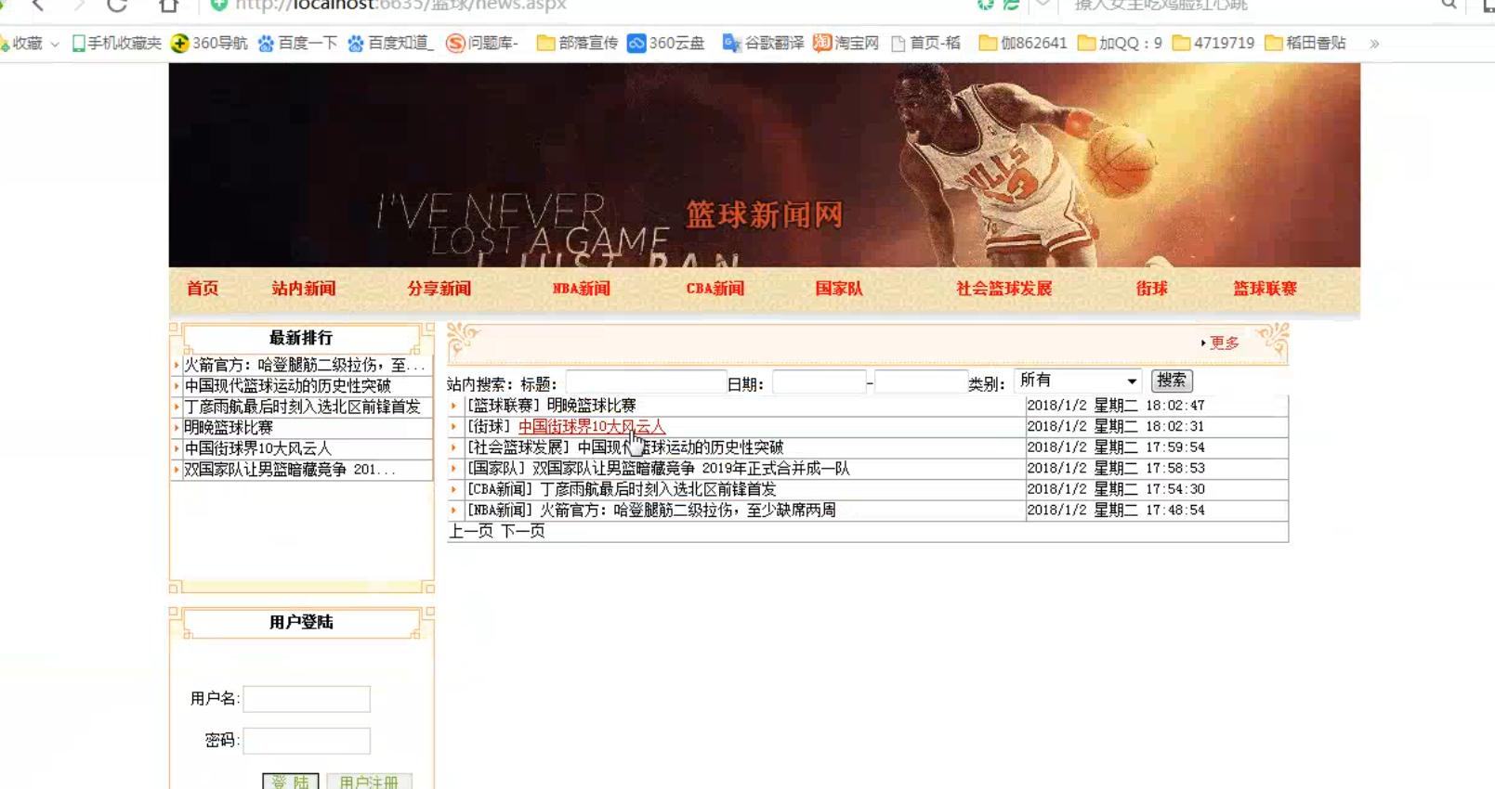Open the 360云盘 bookmark
This screenshot has height=789, width=1495.
tap(665, 43)
